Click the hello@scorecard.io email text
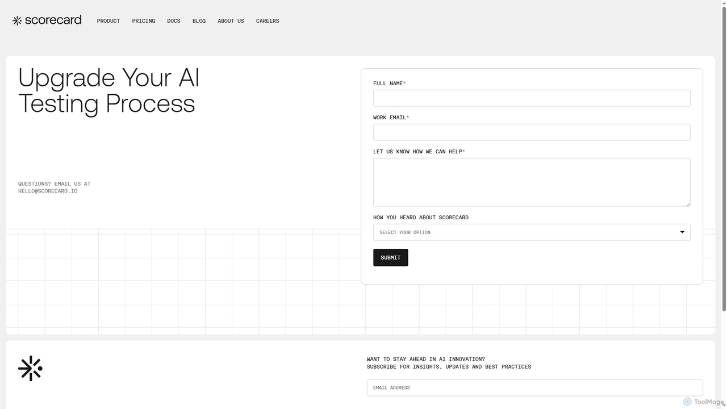Image resolution: width=727 pixels, height=409 pixels. [48, 191]
